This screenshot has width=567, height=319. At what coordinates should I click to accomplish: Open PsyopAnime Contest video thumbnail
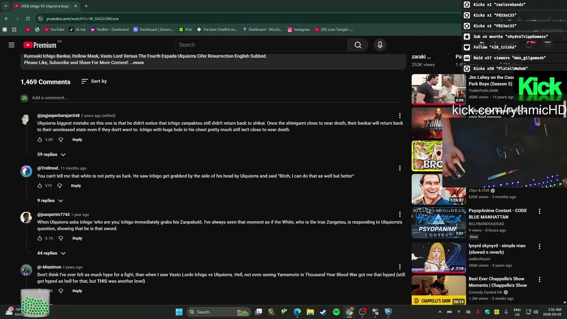[439, 222]
